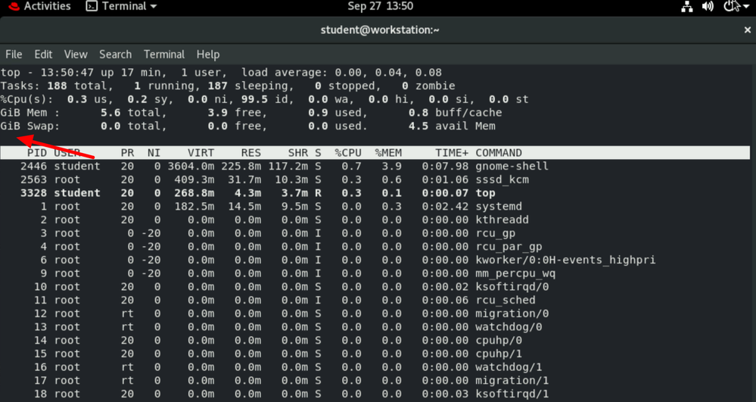
Task: Open the View menu
Action: click(76, 55)
